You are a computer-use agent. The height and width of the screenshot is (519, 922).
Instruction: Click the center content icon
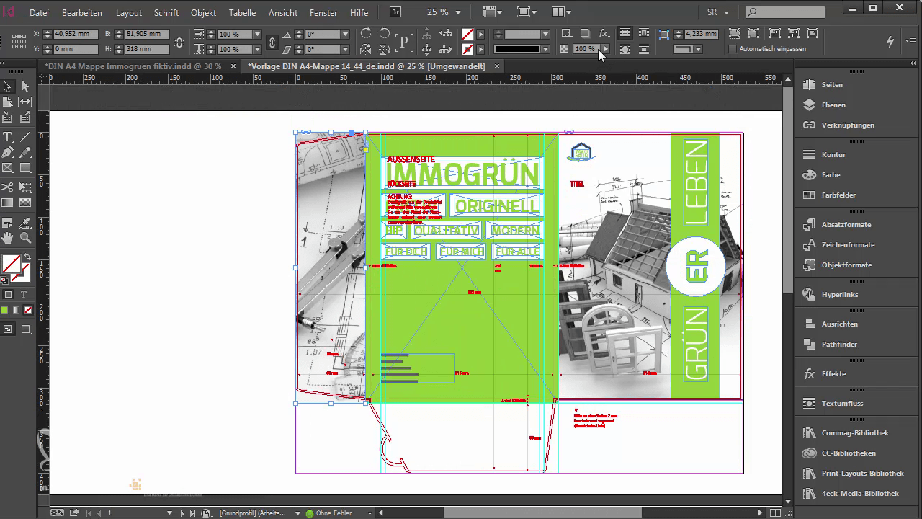click(x=813, y=34)
